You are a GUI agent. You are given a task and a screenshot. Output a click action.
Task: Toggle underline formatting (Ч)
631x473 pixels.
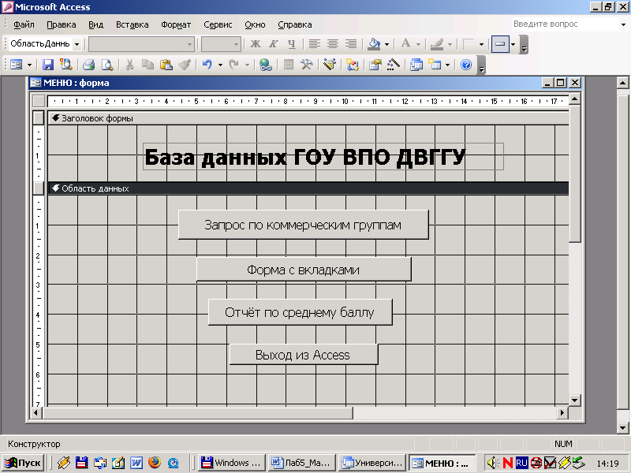[292, 43]
